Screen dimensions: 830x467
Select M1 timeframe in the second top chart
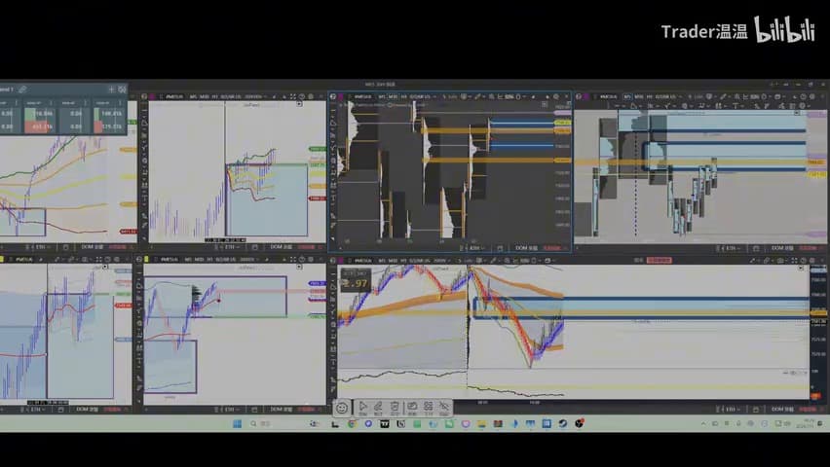click(x=192, y=96)
